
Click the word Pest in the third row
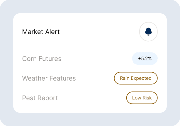pos(28,98)
